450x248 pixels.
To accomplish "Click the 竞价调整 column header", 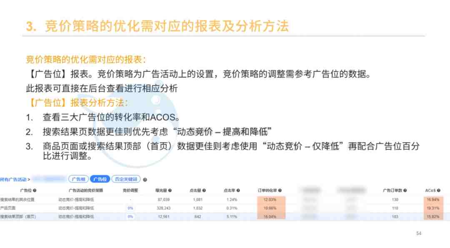I will click(130, 190).
